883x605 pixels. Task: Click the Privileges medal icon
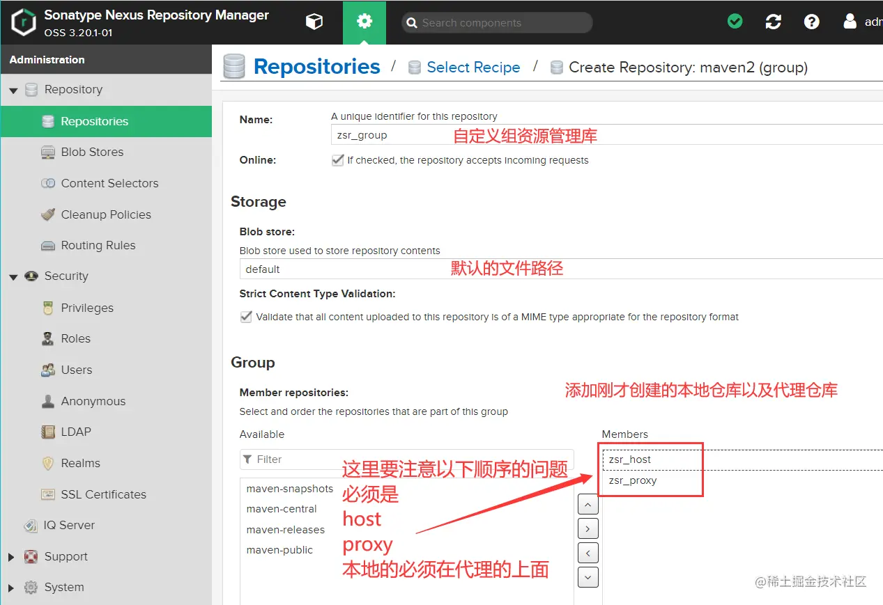click(x=48, y=308)
